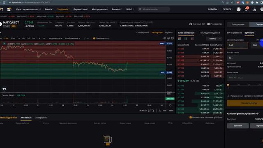Click Инвестиции amount input field
The image size is (263, 148).
tap(245, 78)
